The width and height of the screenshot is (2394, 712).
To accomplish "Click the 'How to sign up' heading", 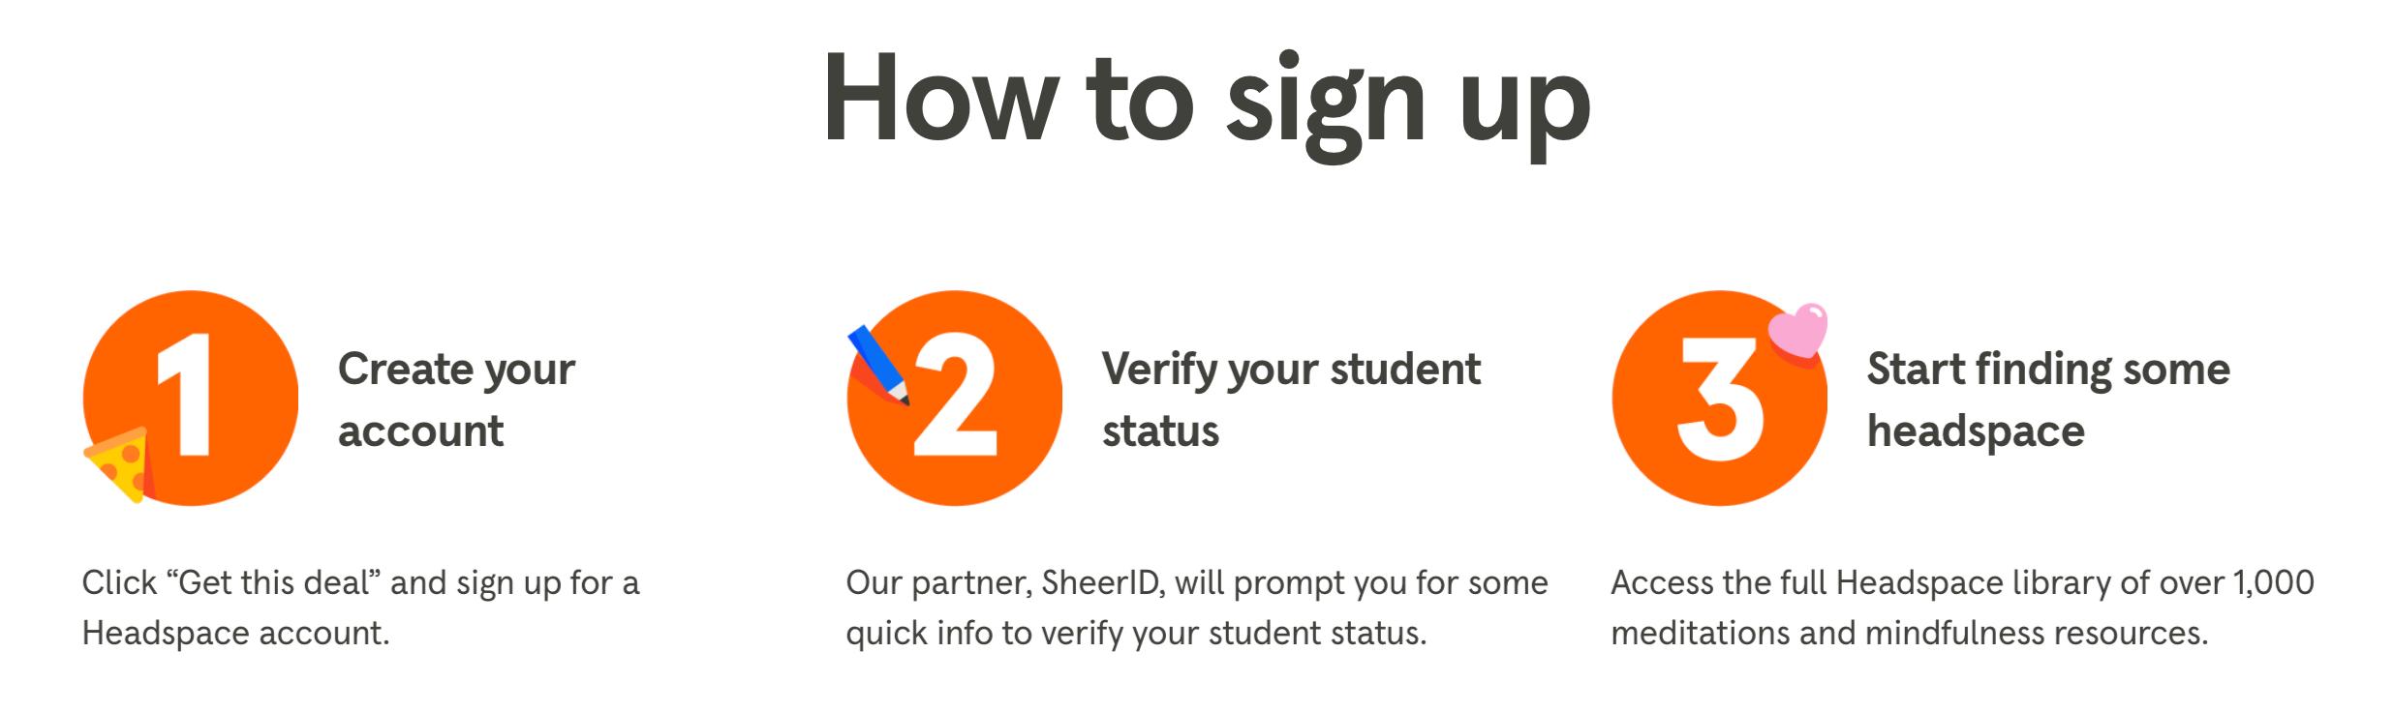I will point(1207,102).
